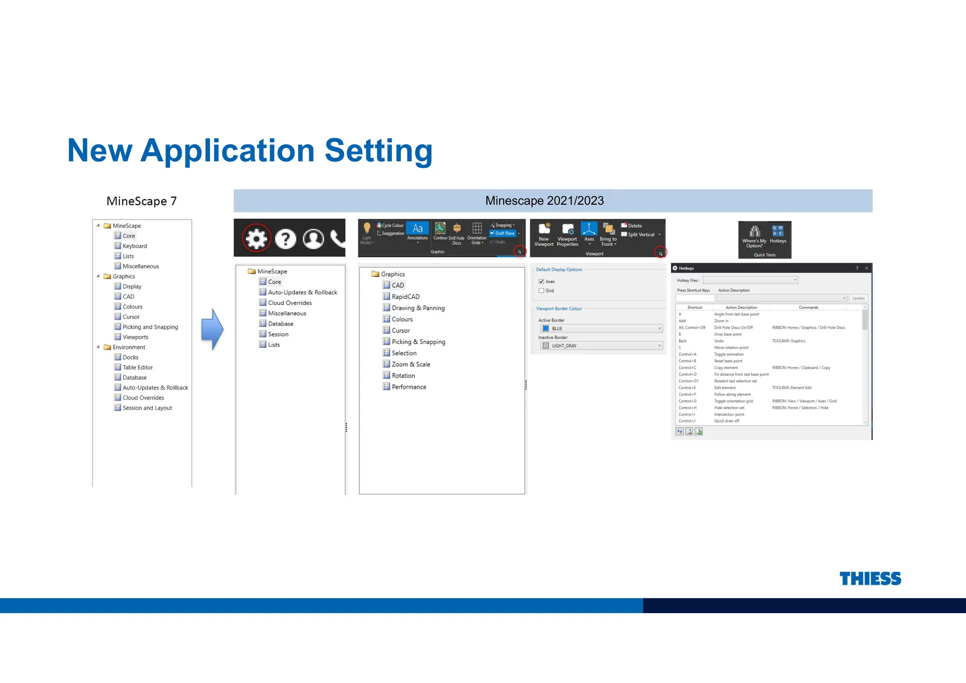Collapse the Environment tree folder
966x683 pixels.
(98, 347)
